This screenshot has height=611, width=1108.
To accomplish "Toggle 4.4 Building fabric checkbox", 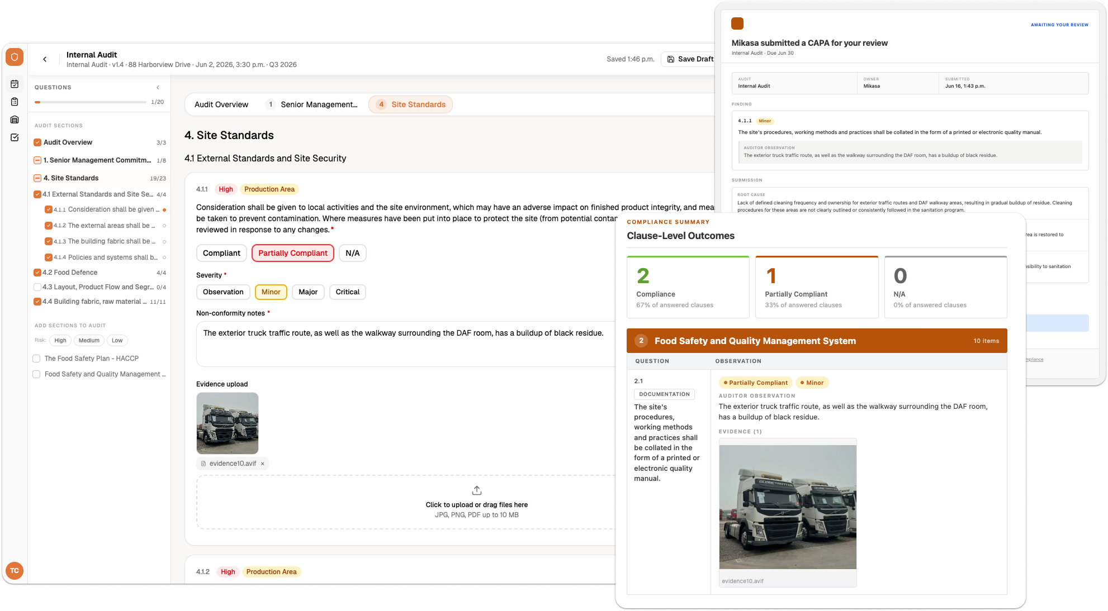I will coord(37,302).
